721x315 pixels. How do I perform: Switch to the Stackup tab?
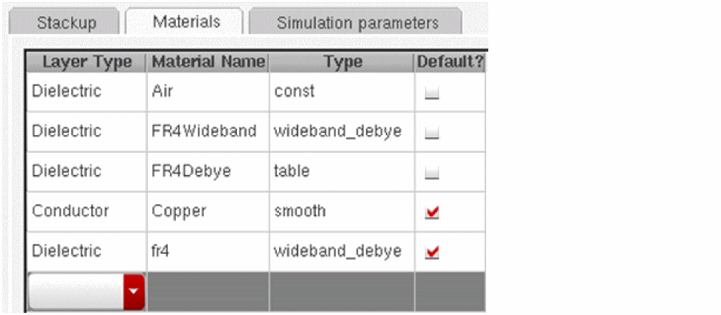(x=66, y=22)
